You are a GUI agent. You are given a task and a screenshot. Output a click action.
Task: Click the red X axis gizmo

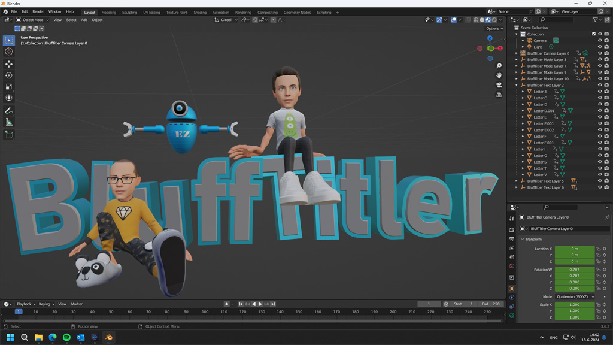pos(500,48)
